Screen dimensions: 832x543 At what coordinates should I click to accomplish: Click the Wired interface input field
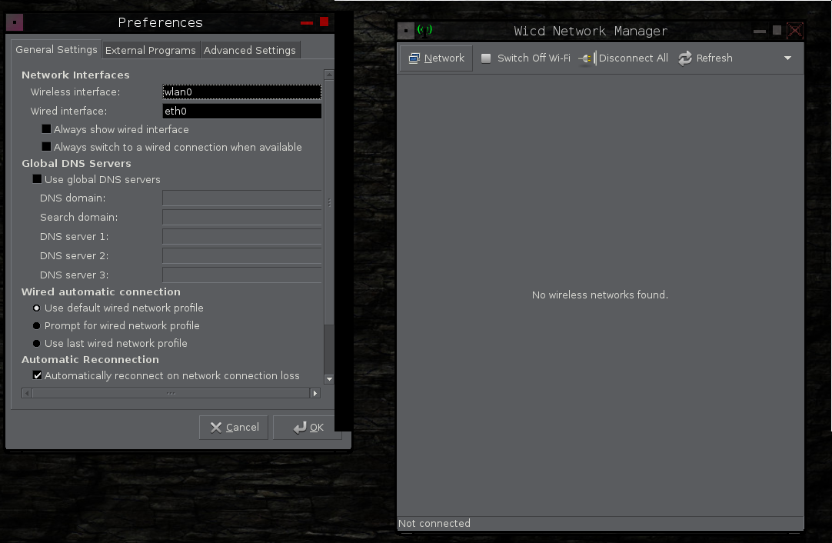point(242,111)
